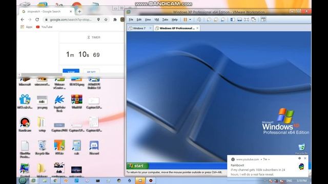Open the File menu in VMware Workstation
This screenshot has height=184, width=328.
131,19
